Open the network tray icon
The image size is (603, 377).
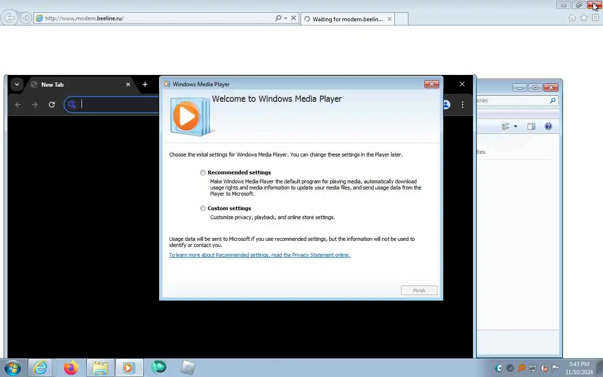(x=533, y=368)
